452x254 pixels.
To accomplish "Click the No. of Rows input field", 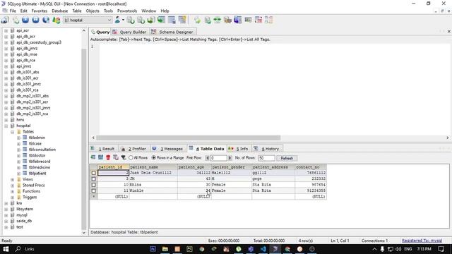I will pyautogui.click(x=266, y=158).
